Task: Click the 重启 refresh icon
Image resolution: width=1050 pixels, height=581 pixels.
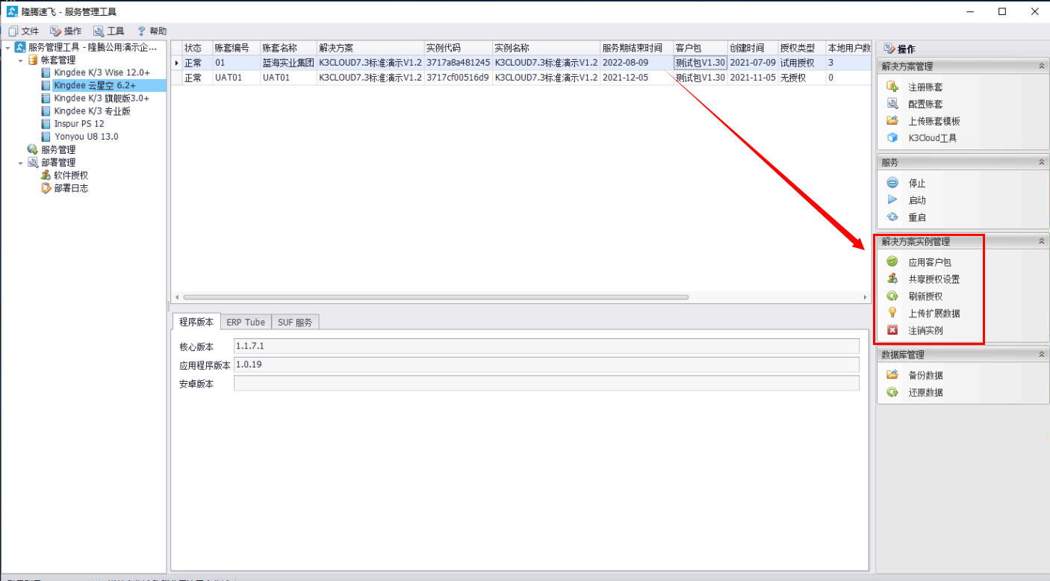Action: pyautogui.click(x=892, y=217)
